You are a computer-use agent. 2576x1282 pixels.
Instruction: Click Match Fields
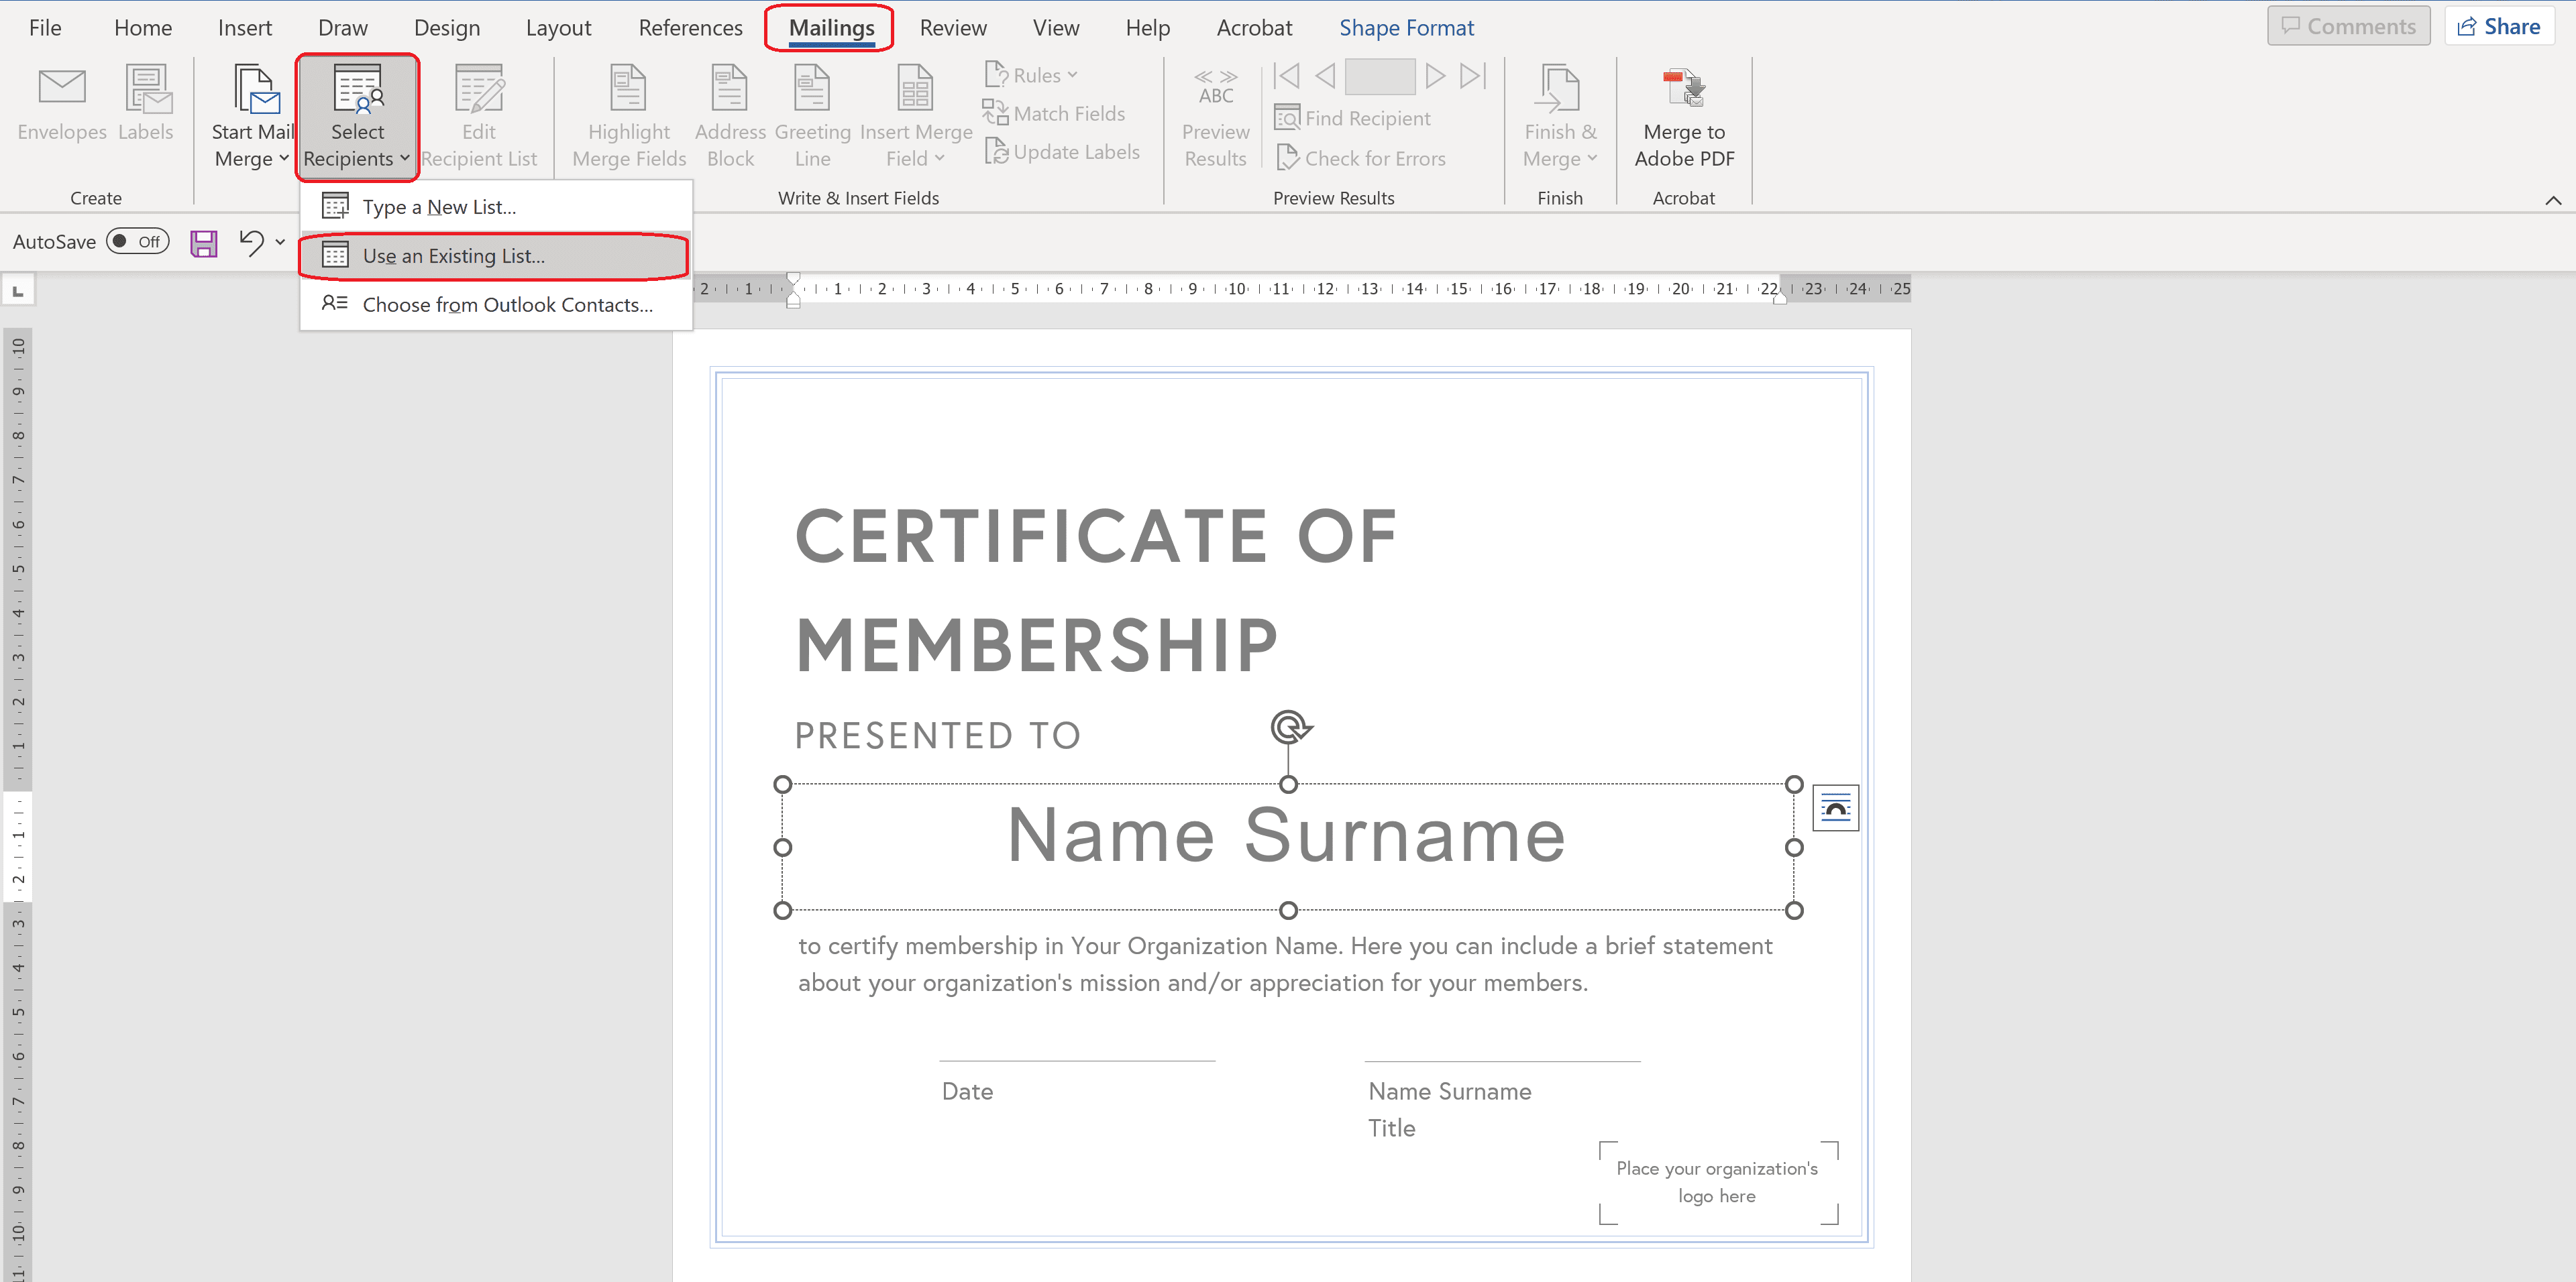(1055, 113)
